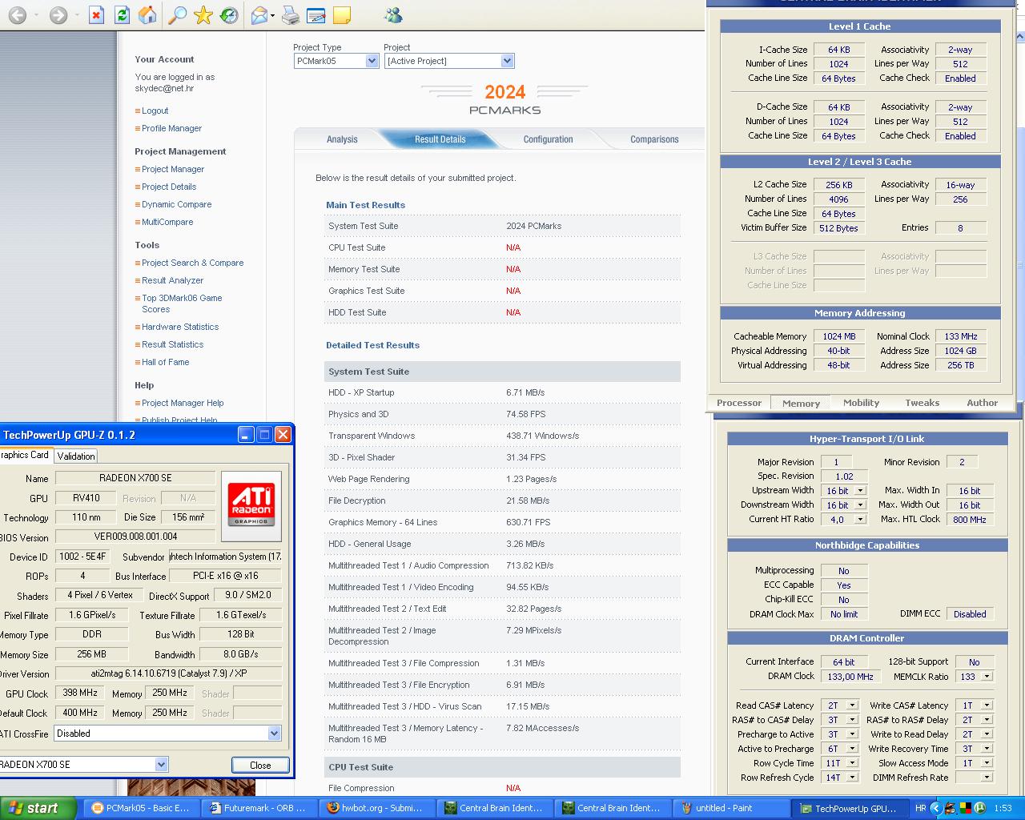Stop page loading with the red X icon
1025x820 pixels.
tap(96, 15)
